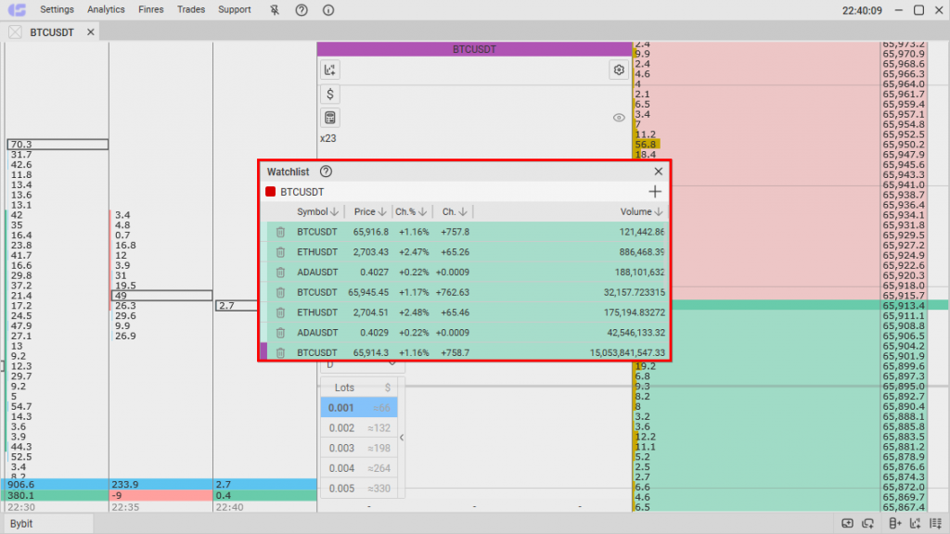Viewport: 950px width, 534px height.
Task: Open the Analytics menu
Action: tap(106, 10)
